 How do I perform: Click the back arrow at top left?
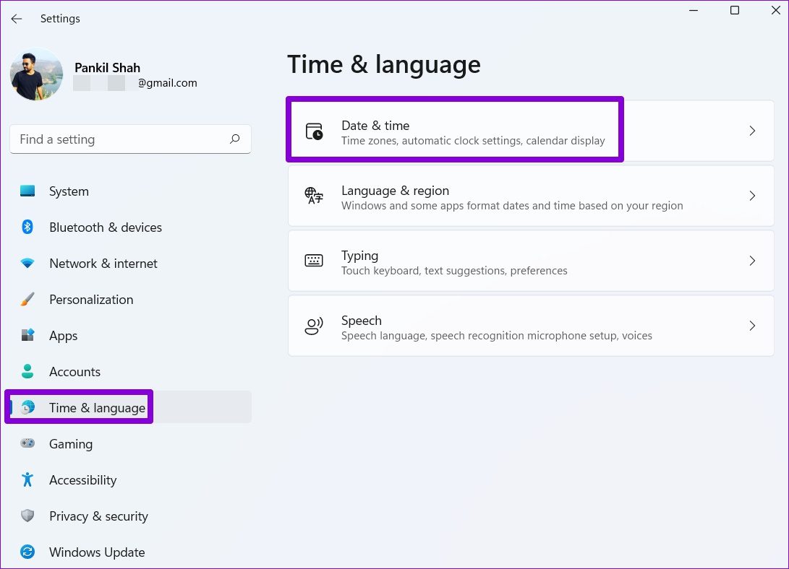point(16,19)
